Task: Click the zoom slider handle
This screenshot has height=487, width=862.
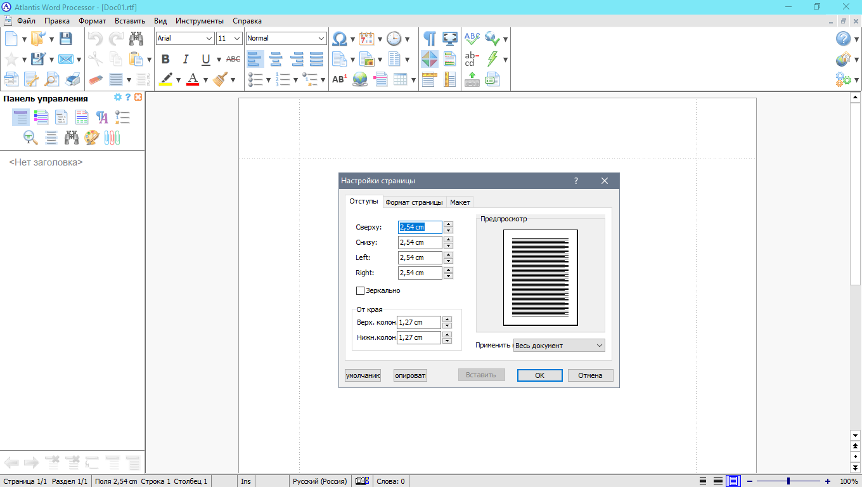Action: (x=788, y=481)
